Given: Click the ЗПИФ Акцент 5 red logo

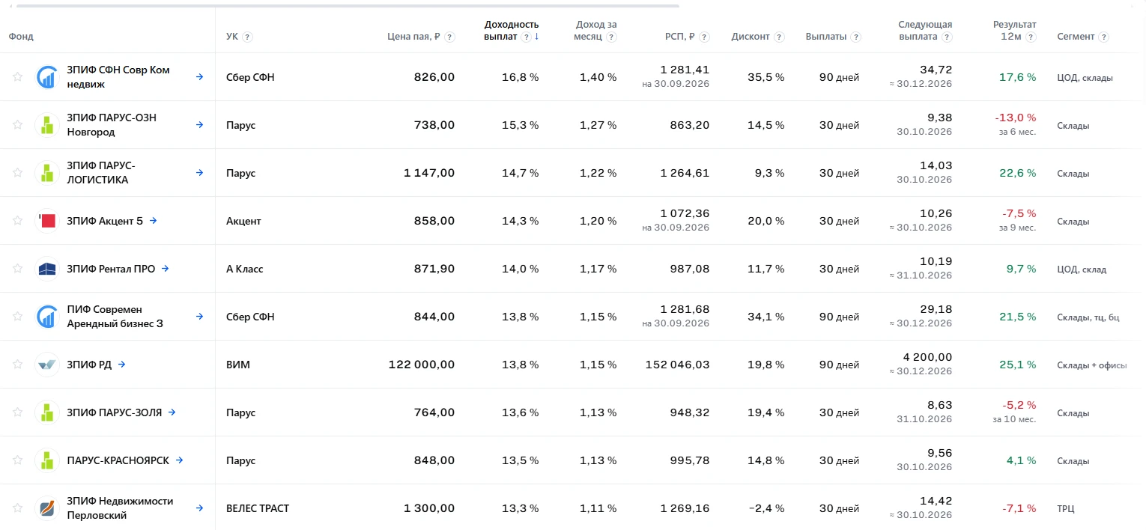Looking at the screenshot, I should pyautogui.click(x=47, y=221).
